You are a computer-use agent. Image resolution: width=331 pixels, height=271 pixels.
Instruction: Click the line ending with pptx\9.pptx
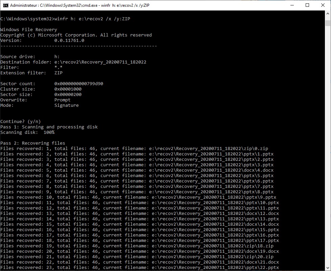coord(138,197)
